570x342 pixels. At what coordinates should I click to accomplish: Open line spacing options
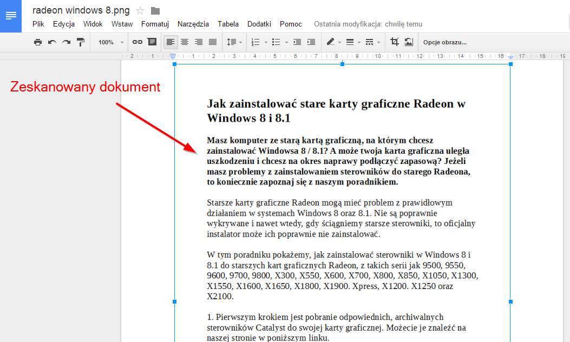(234, 42)
